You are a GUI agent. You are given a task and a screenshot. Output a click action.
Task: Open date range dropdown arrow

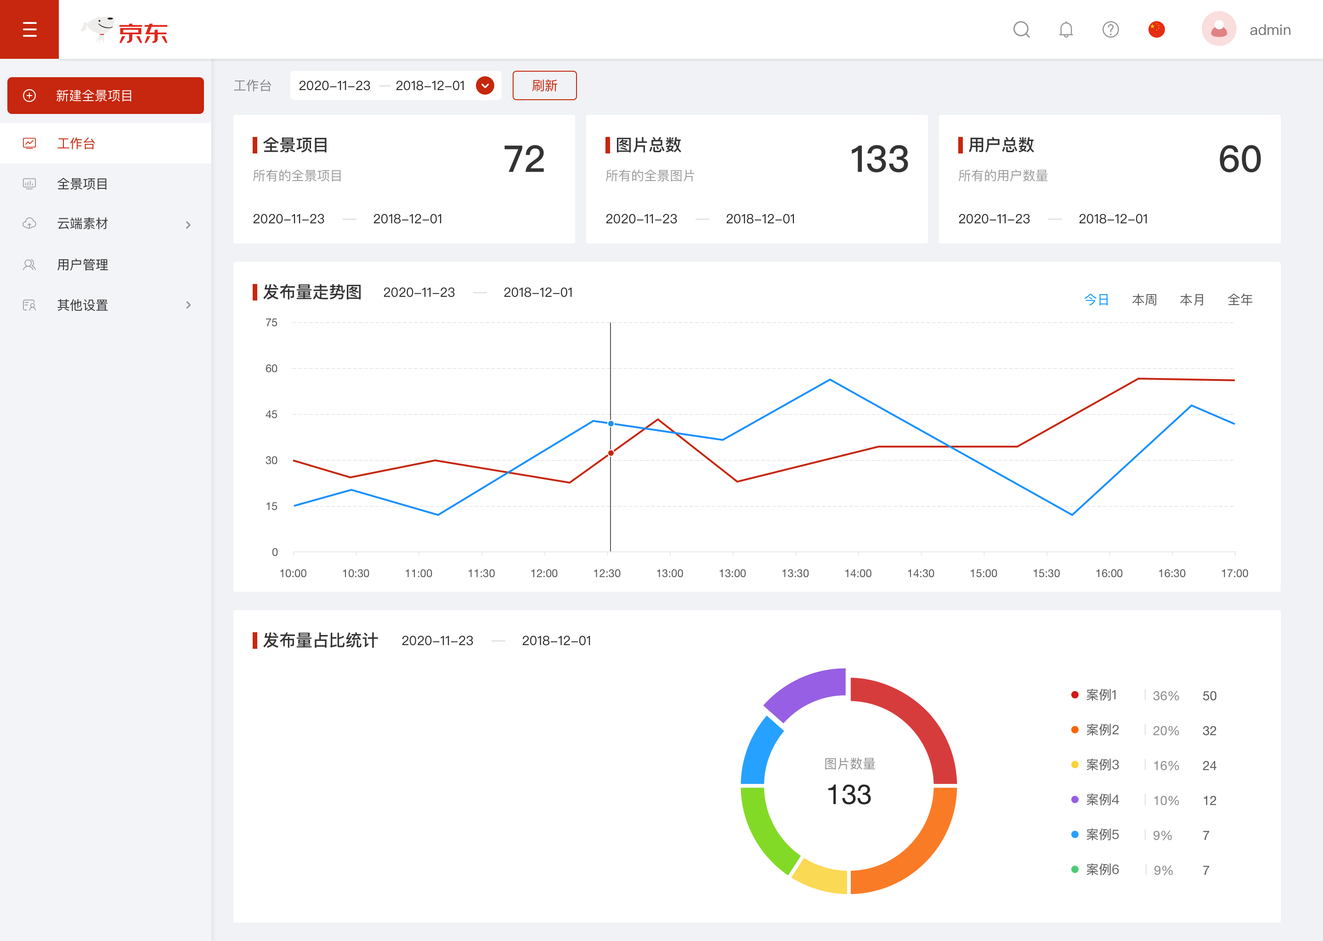pyautogui.click(x=485, y=86)
